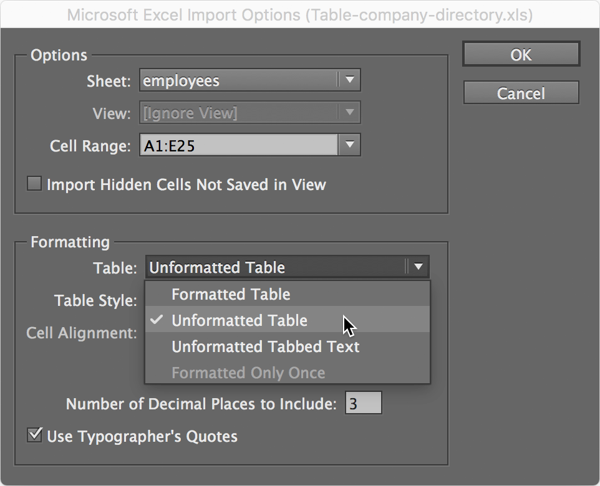
Task: Open the Table format dropdown
Action: tap(281, 267)
